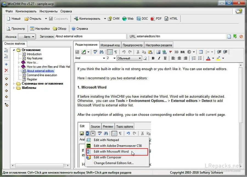The width and height of the screenshot is (247, 177).
Task: Toggle bold formatting
Action: pyautogui.click(x=153, y=58)
